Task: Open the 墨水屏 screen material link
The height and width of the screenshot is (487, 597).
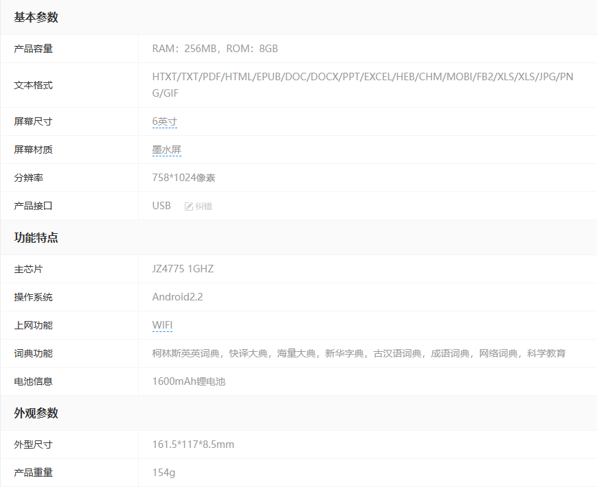Action: (167, 150)
